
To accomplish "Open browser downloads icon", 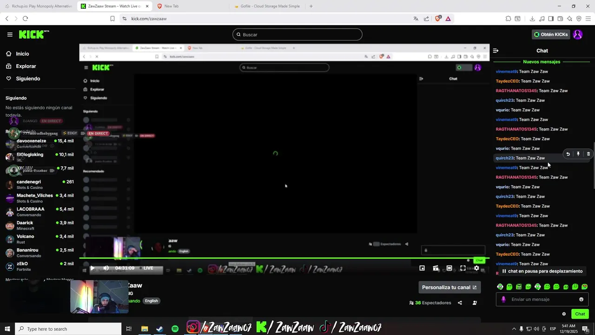I will pos(532,19).
